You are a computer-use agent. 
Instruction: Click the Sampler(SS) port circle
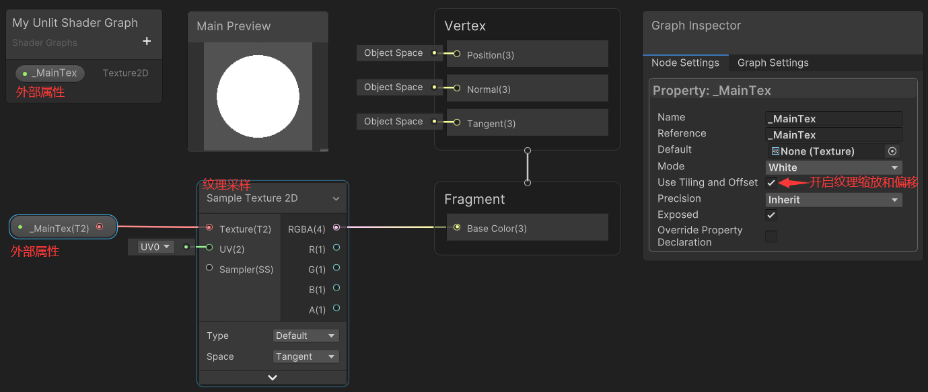click(209, 269)
